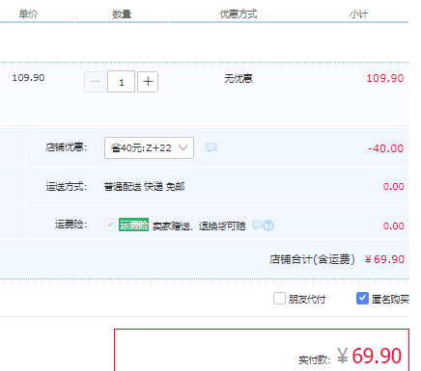Click the question mark help icon for 运费险

click(x=268, y=225)
